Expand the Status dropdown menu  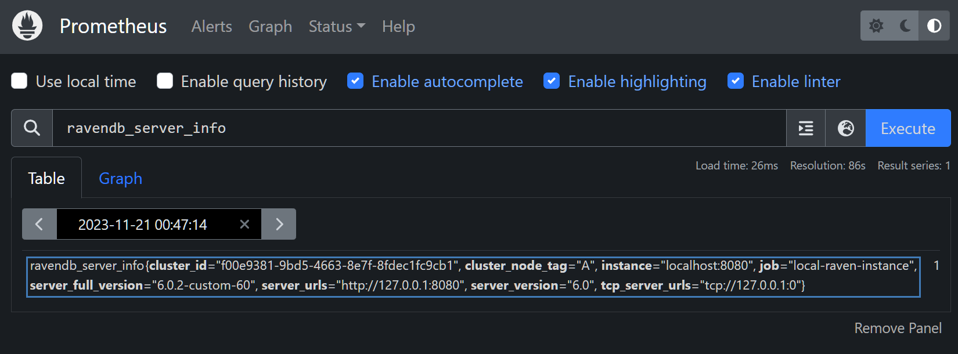click(x=337, y=27)
